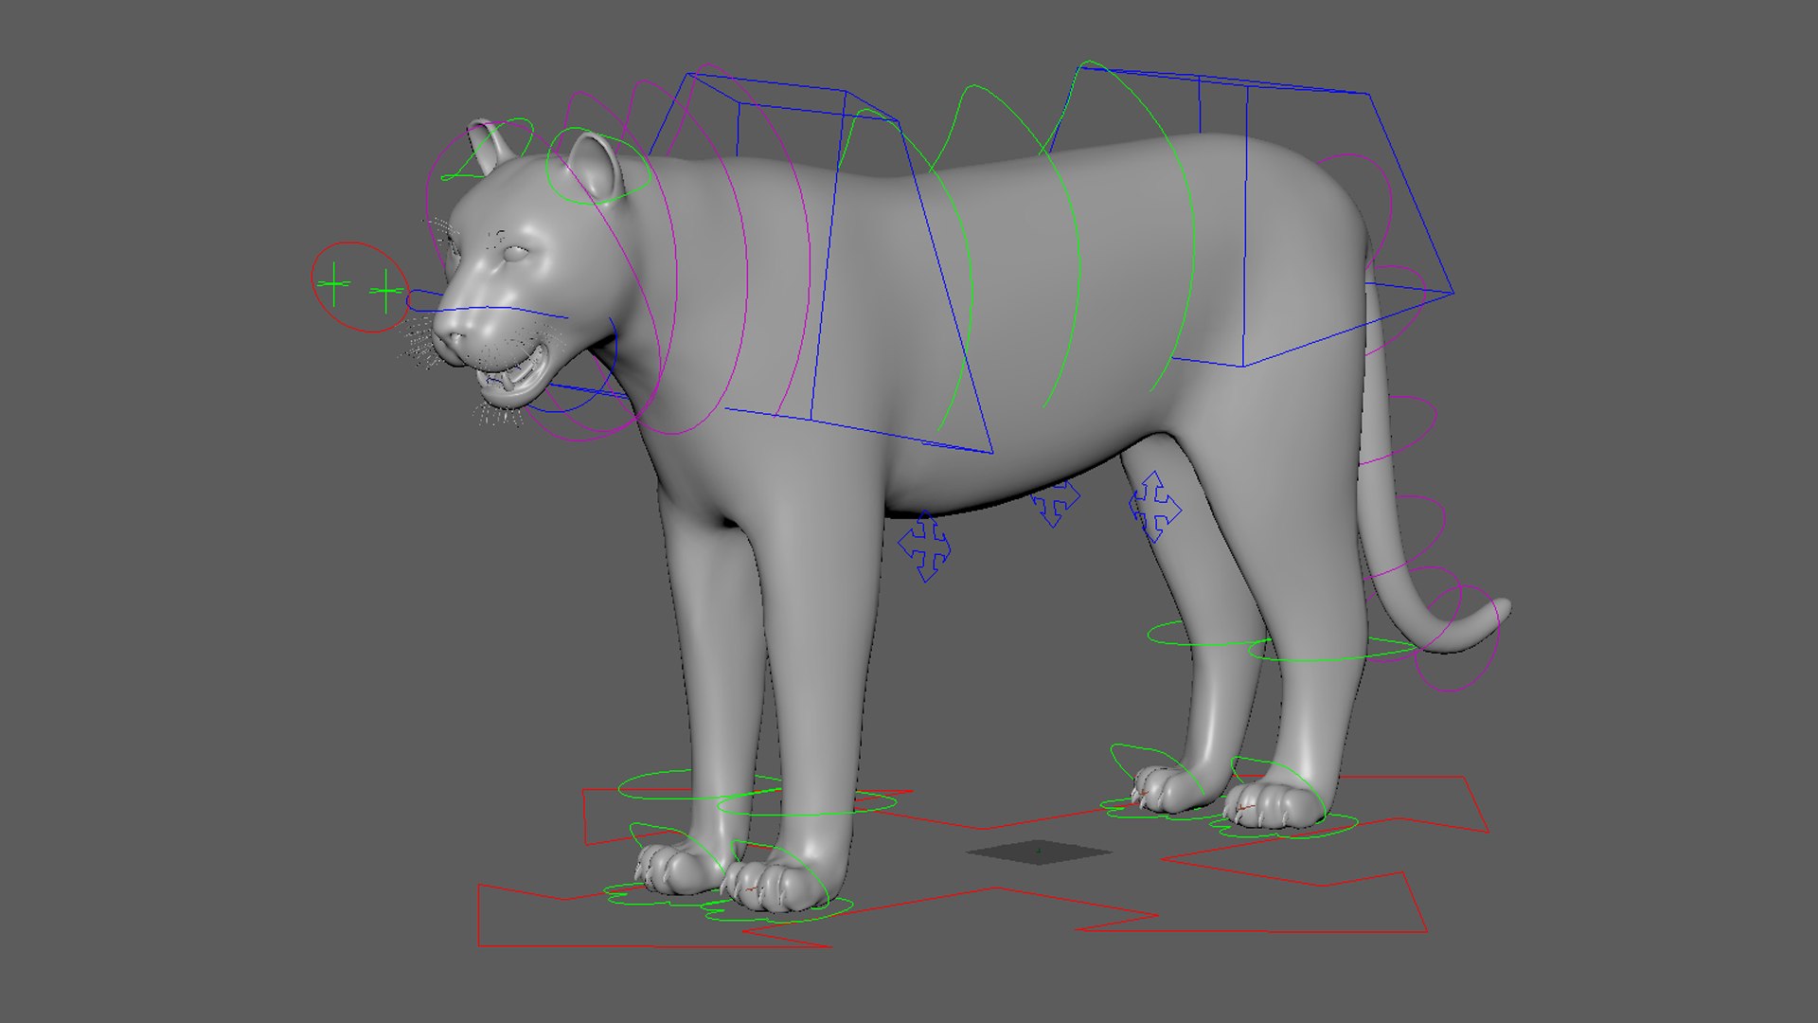1818x1023 pixels.
Task: Pick the right green cross inside red circle
Action: (x=386, y=292)
